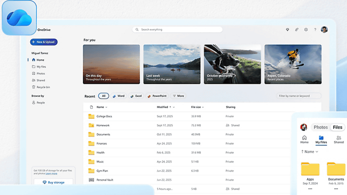Image resolution: width=347 pixels, height=195 pixels.
Task: Click the Search everything field
Action: click(x=177, y=29)
